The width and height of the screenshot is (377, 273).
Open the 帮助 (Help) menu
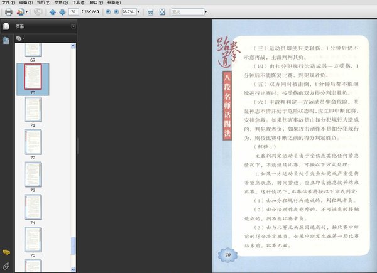[114, 3]
